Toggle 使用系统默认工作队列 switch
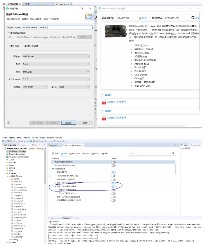 pyautogui.click(x=114, y=180)
